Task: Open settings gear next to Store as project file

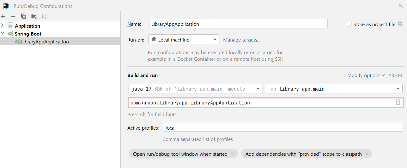Action: click(400, 24)
